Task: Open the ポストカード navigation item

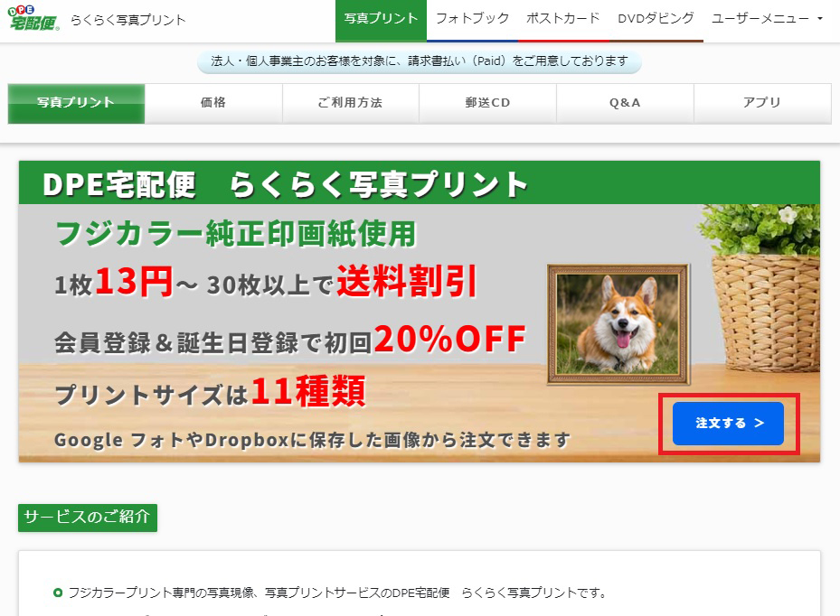Action: (x=563, y=21)
